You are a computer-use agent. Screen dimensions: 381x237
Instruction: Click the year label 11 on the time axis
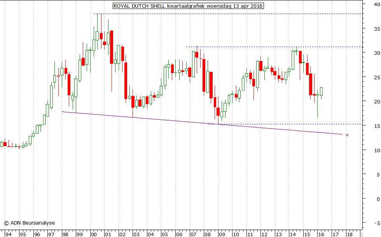250,235
